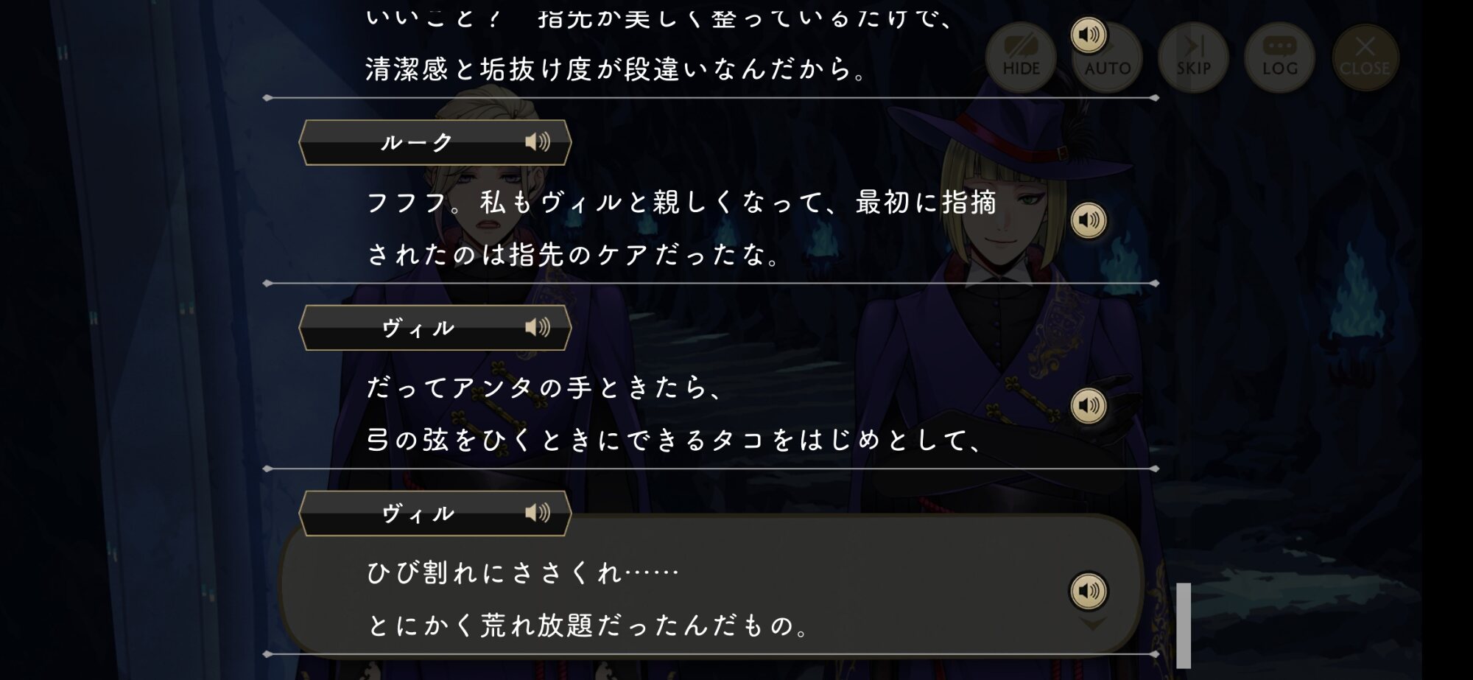Select the first ヴィル name label

click(x=418, y=328)
